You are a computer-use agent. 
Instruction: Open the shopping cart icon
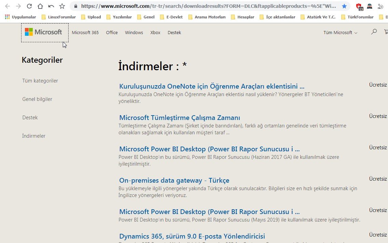(386, 32)
